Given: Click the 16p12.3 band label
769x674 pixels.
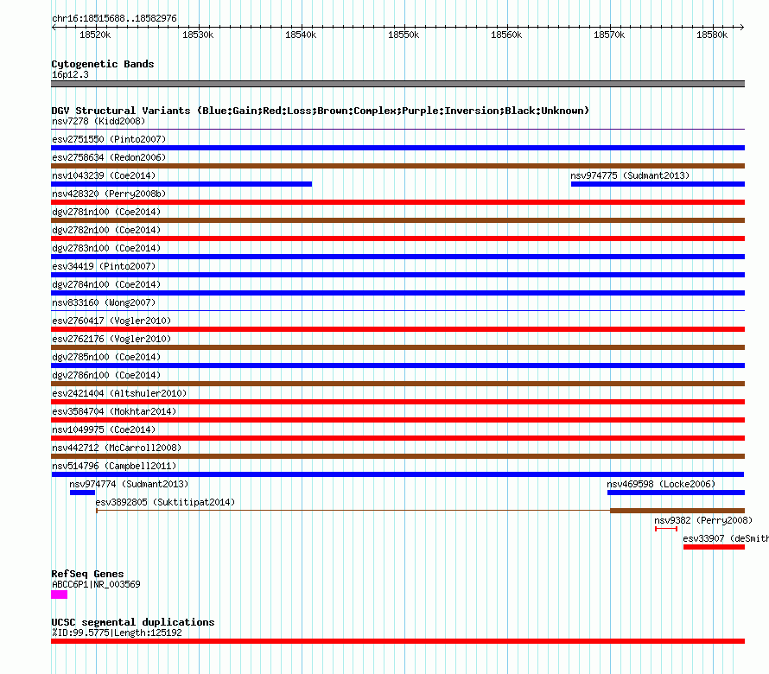Looking at the screenshot, I should coord(70,74).
